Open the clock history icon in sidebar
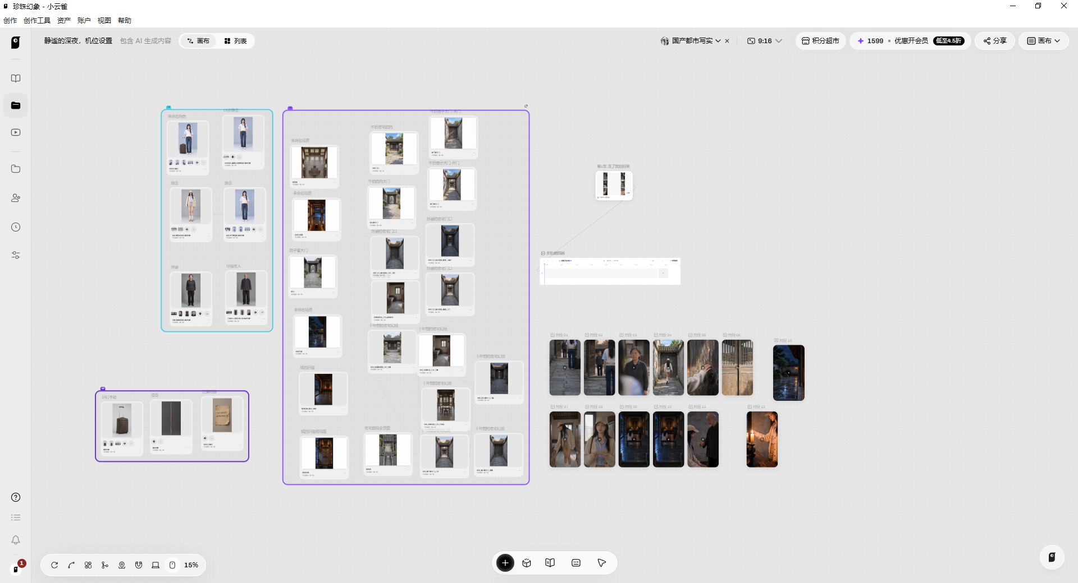Viewport: 1078px width, 583px height. [16, 227]
